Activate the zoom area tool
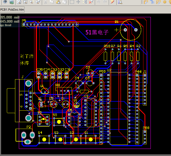The height and width of the screenshot is (156, 171). [x=25, y=2]
